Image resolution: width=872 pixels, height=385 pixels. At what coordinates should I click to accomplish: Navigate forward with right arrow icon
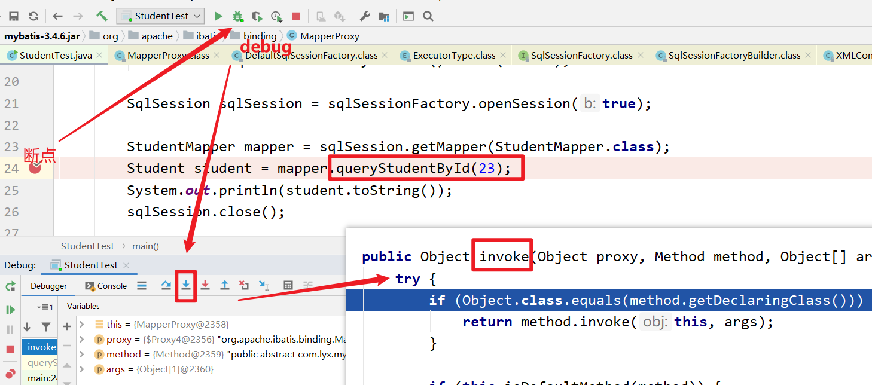(78, 16)
